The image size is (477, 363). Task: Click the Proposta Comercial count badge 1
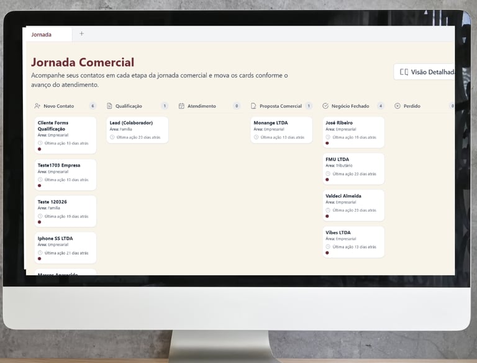click(309, 106)
